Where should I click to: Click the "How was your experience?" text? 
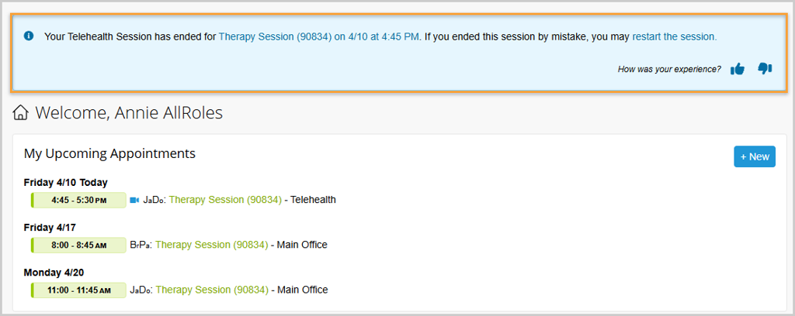point(669,69)
